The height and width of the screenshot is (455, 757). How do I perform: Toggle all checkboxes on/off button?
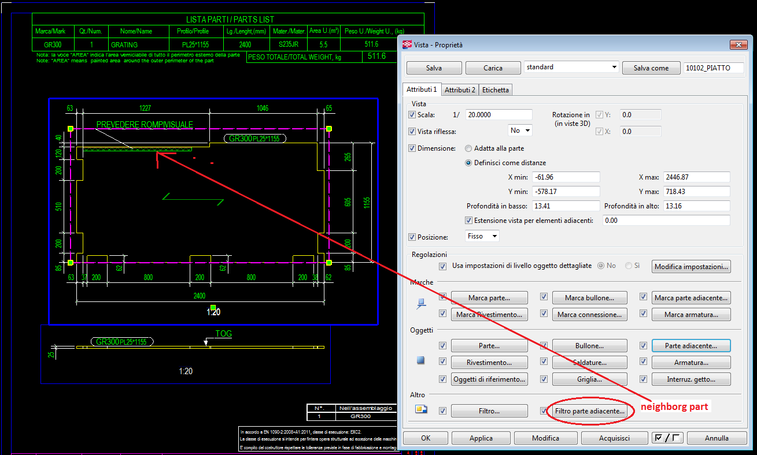coord(667,438)
